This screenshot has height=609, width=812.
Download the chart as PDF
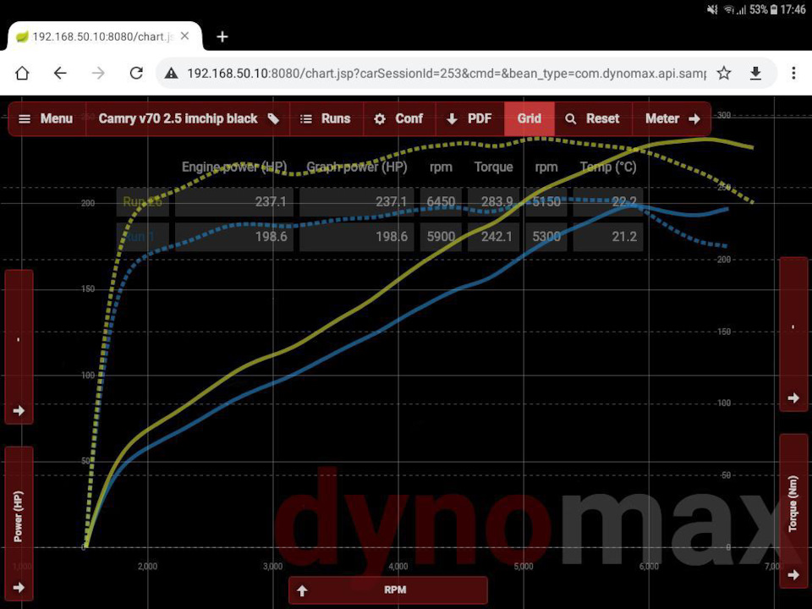click(x=469, y=118)
